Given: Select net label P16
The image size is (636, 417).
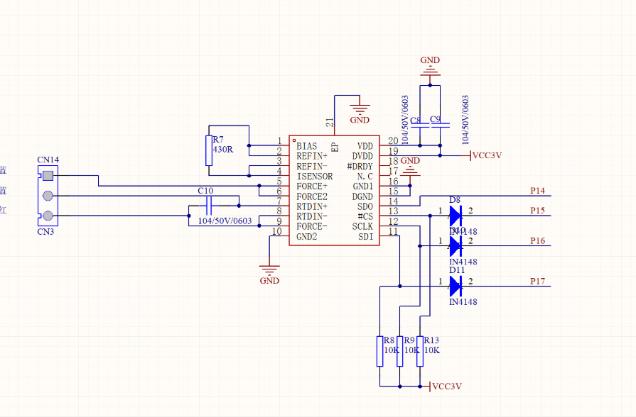Looking at the screenshot, I should coord(537,241).
